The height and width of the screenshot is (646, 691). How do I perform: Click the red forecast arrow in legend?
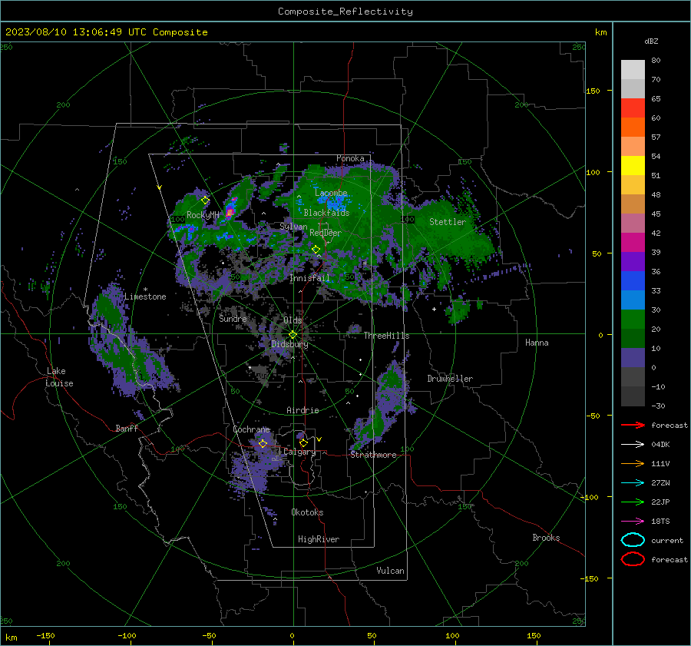coord(633,425)
